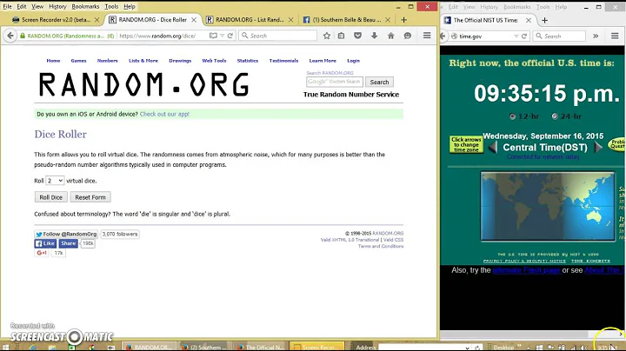Viewport: 626px width, 351px height.
Task: Bookmark this page with the star icon
Action: [327, 36]
